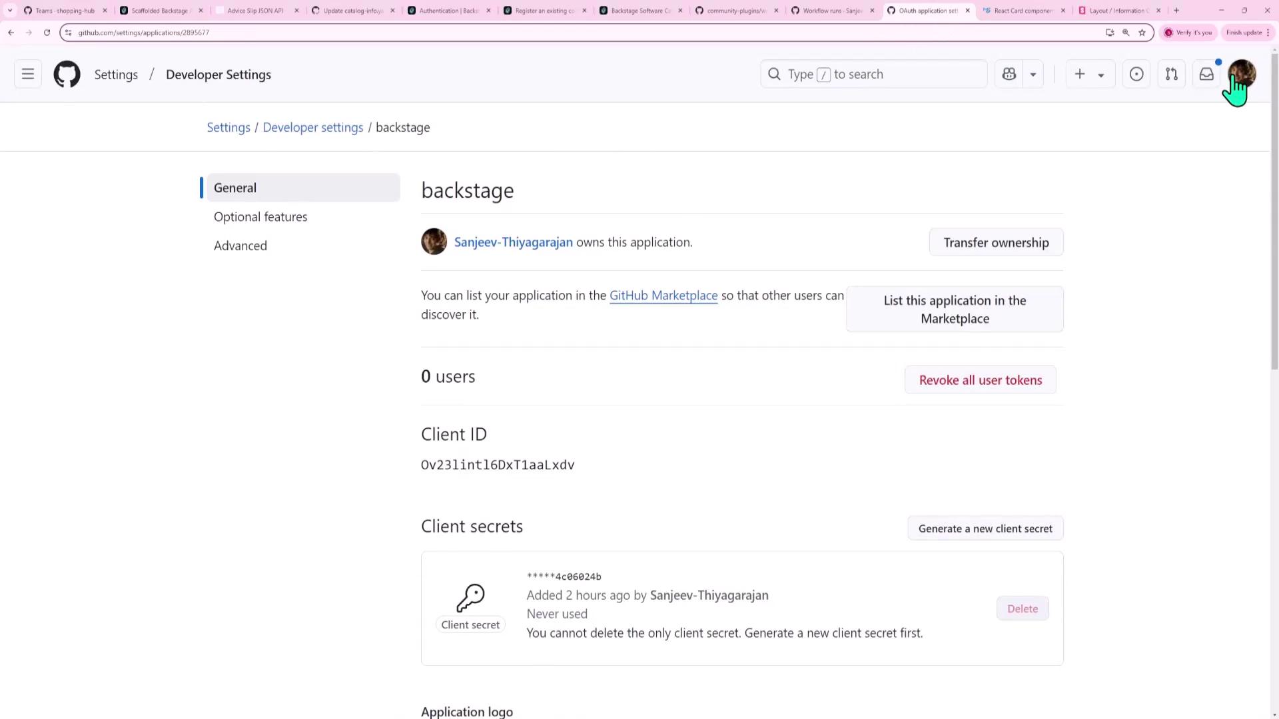Open the Copilot chat icon
This screenshot has width=1279, height=719.
click(x=1009, y=75)
